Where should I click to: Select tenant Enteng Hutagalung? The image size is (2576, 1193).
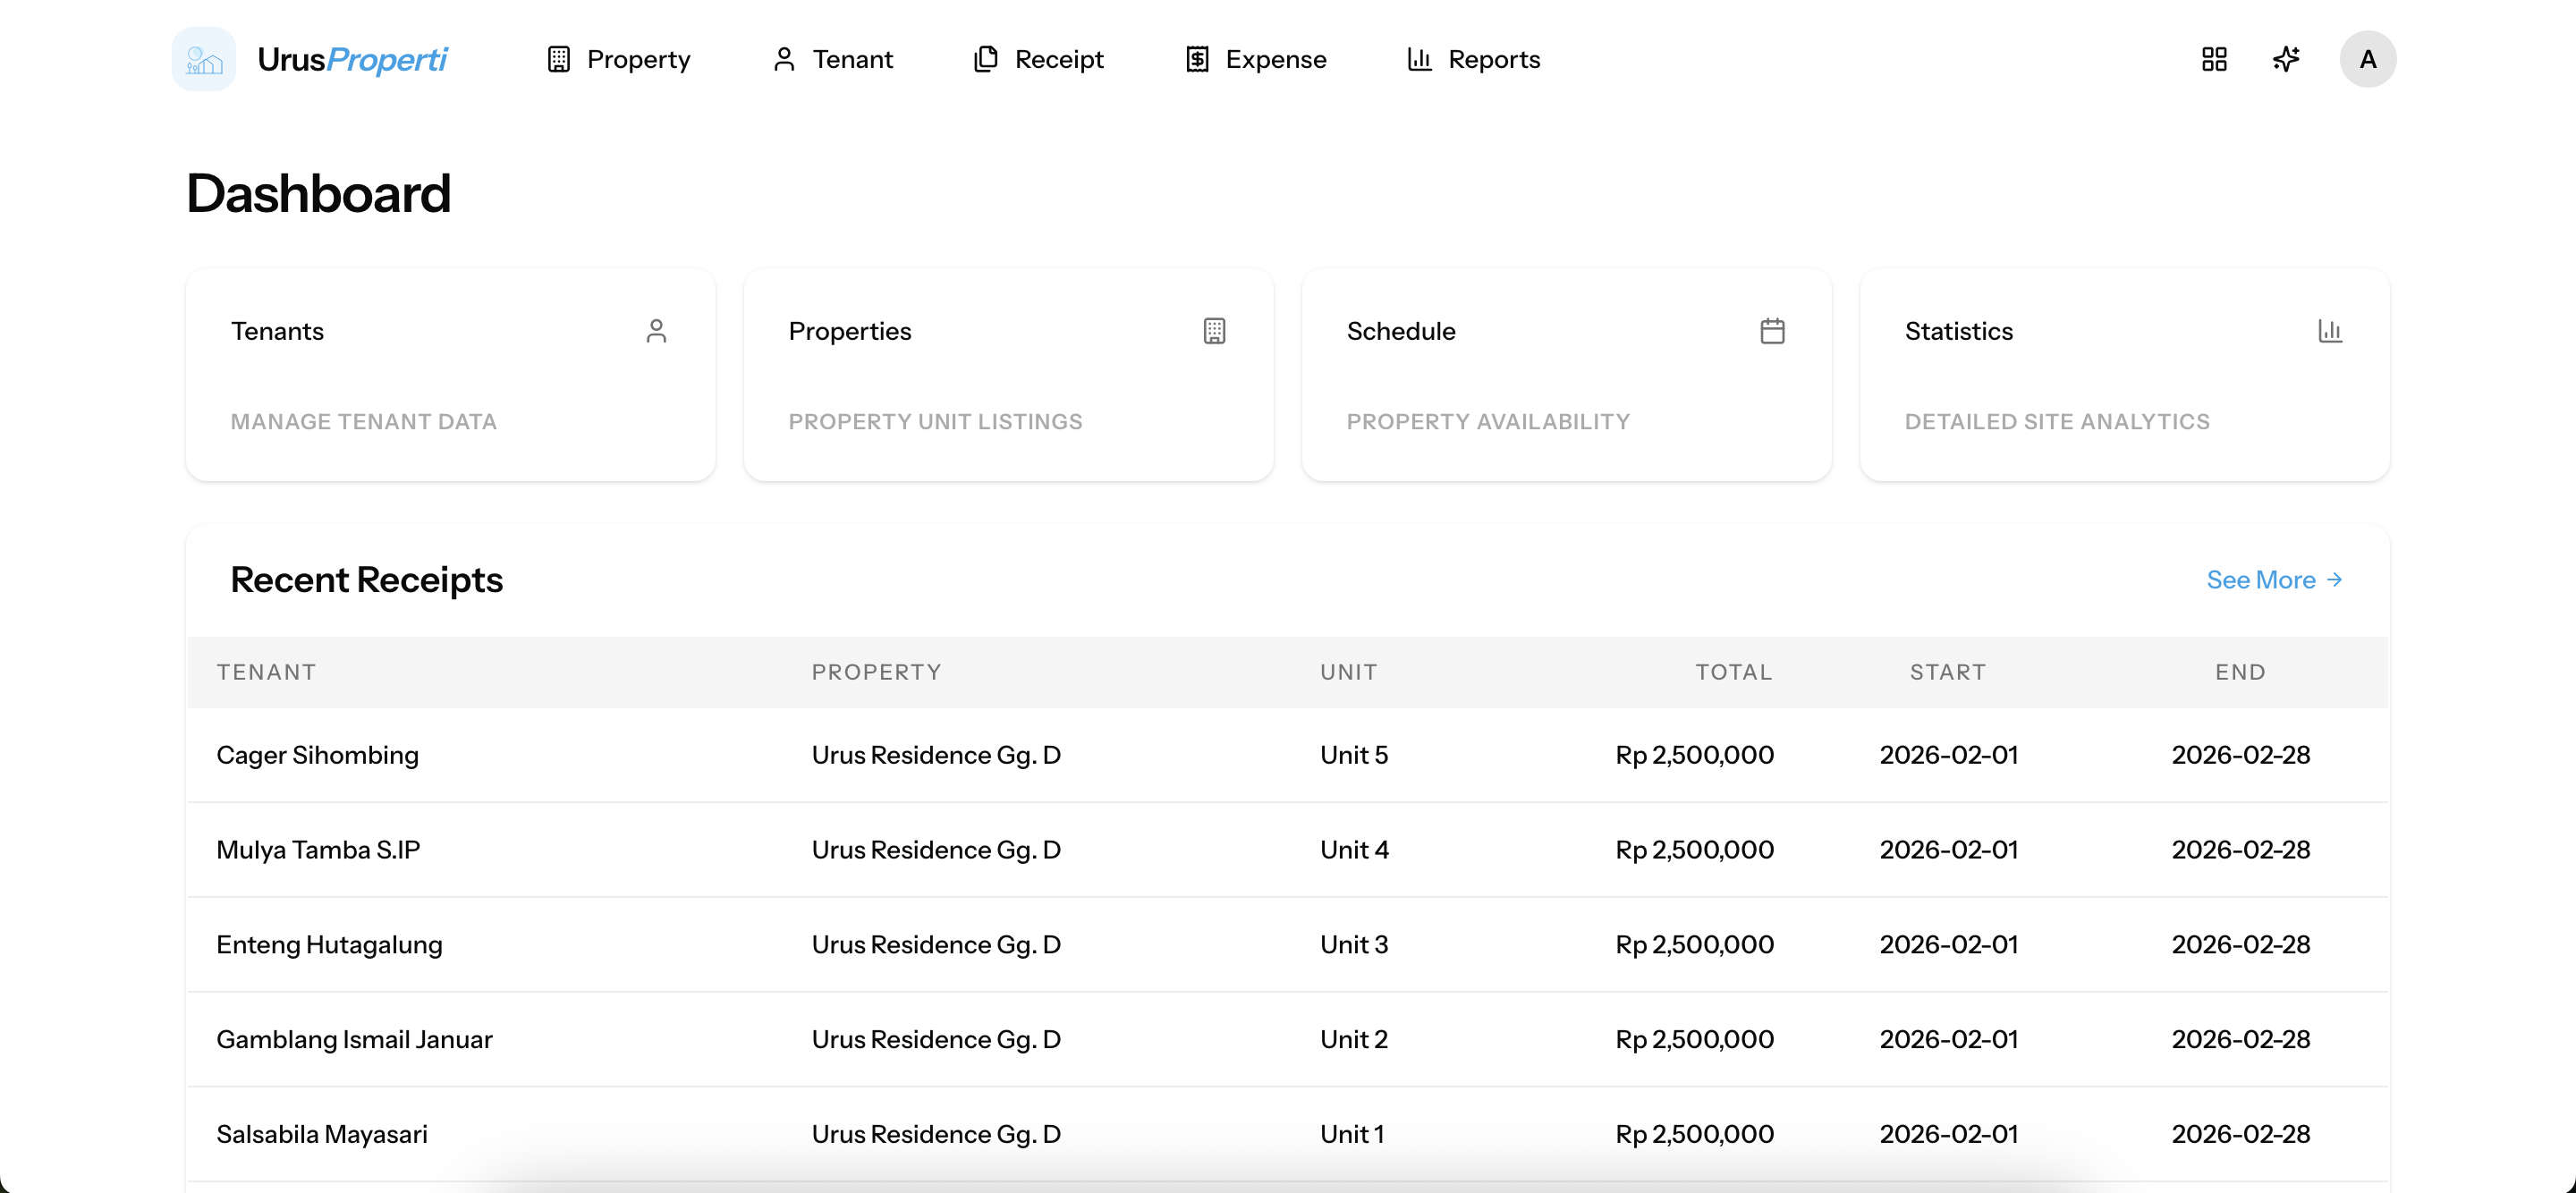click(329, 945)
